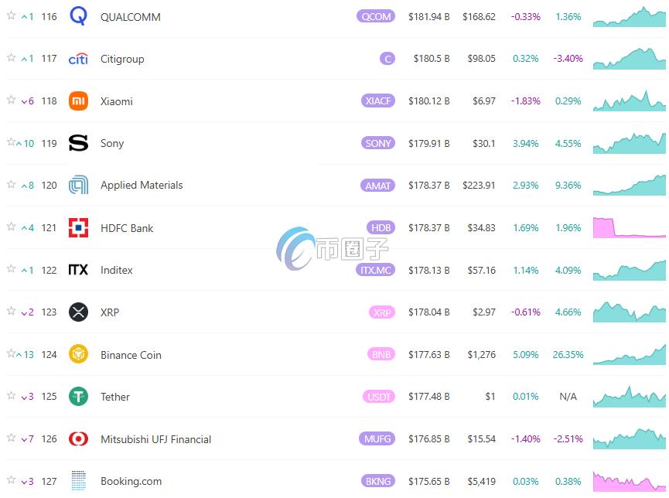Click the Applied Materials logo

pyautogui.click(x=78, y=186)
